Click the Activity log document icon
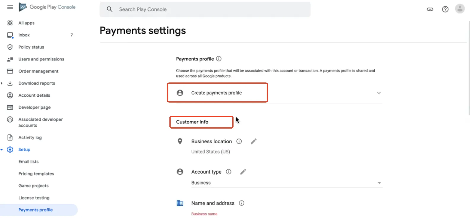This screenshot has height=219, width=470. (10, 137)
